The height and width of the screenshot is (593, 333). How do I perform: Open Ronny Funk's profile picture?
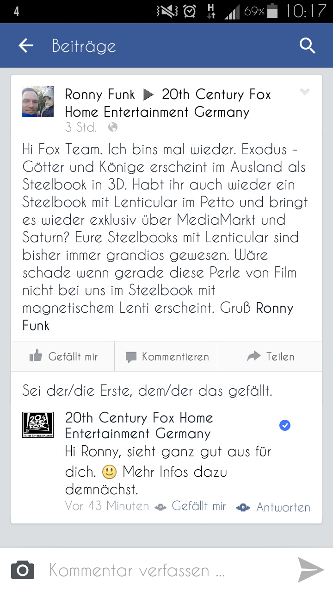point(38,101)
